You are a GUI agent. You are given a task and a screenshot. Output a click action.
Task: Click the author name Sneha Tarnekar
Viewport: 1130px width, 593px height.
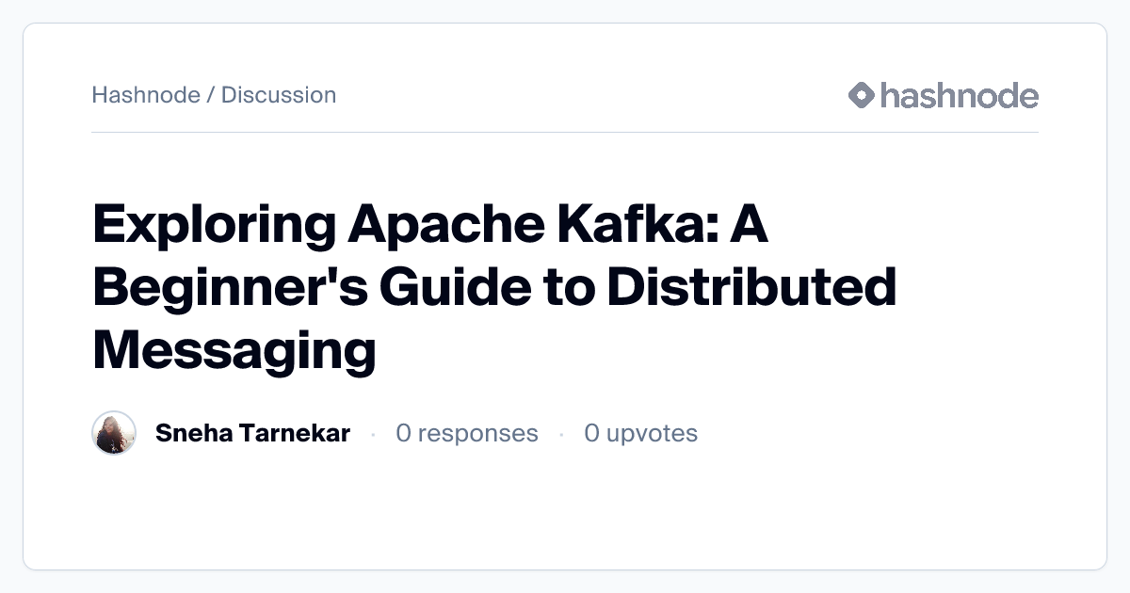pos(252,433)
